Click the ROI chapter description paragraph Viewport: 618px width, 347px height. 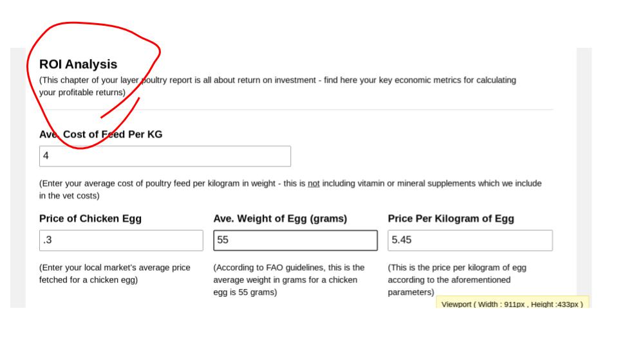(277, 86)
